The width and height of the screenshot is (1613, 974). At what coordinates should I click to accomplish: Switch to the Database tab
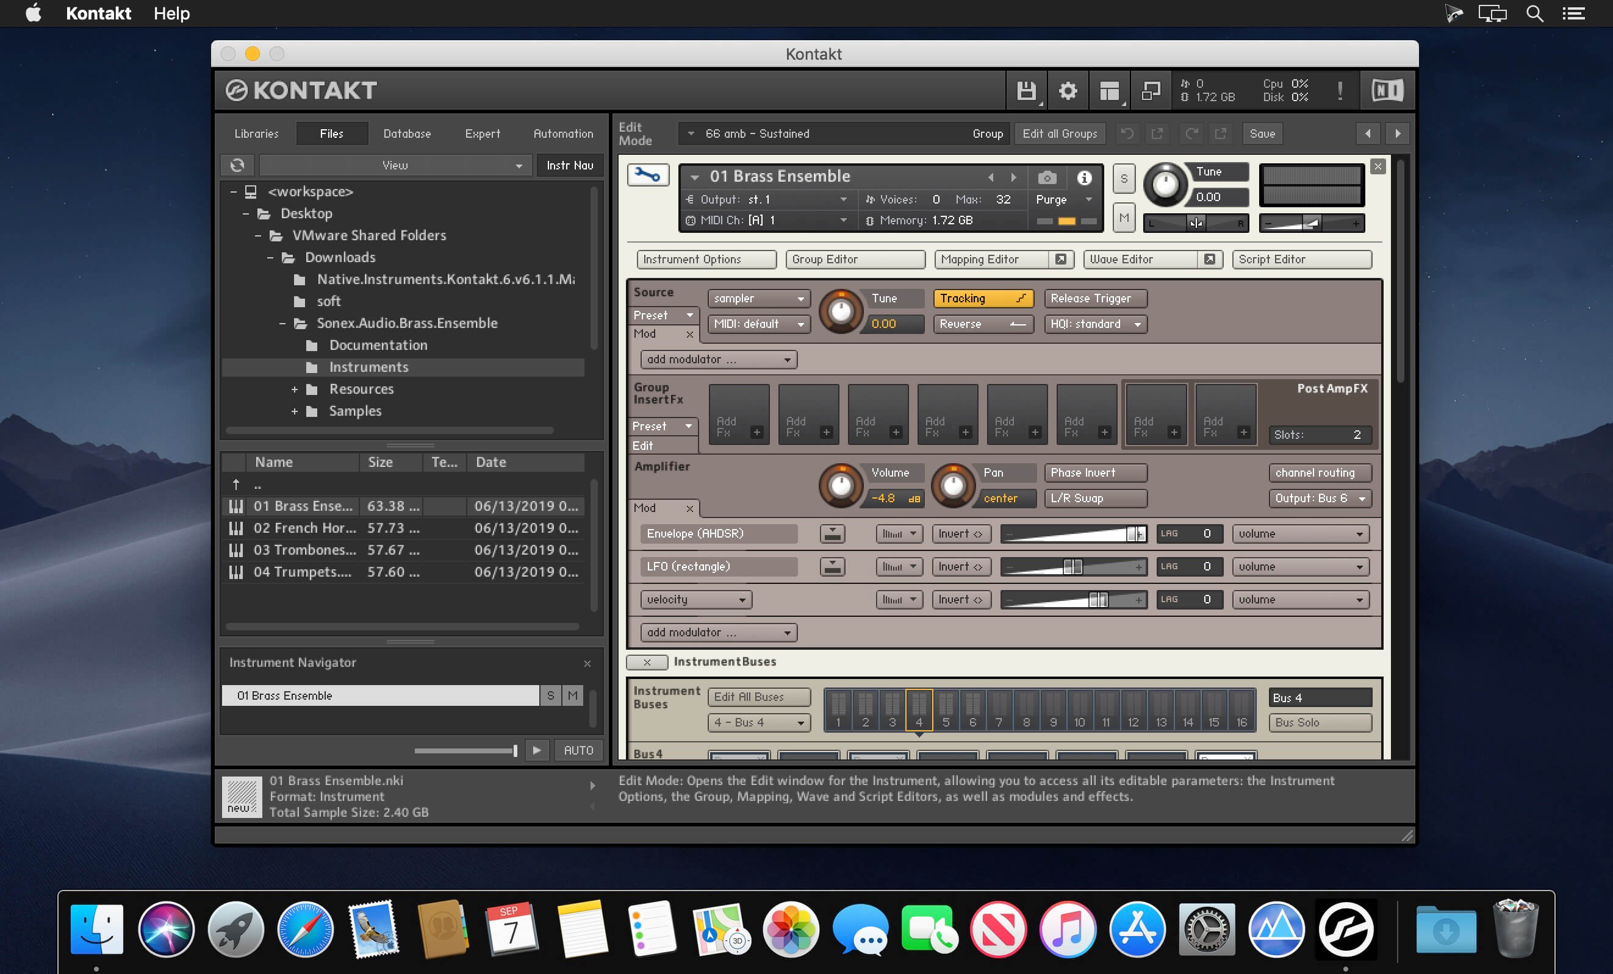pyautogui.click(x=407, y=133)
